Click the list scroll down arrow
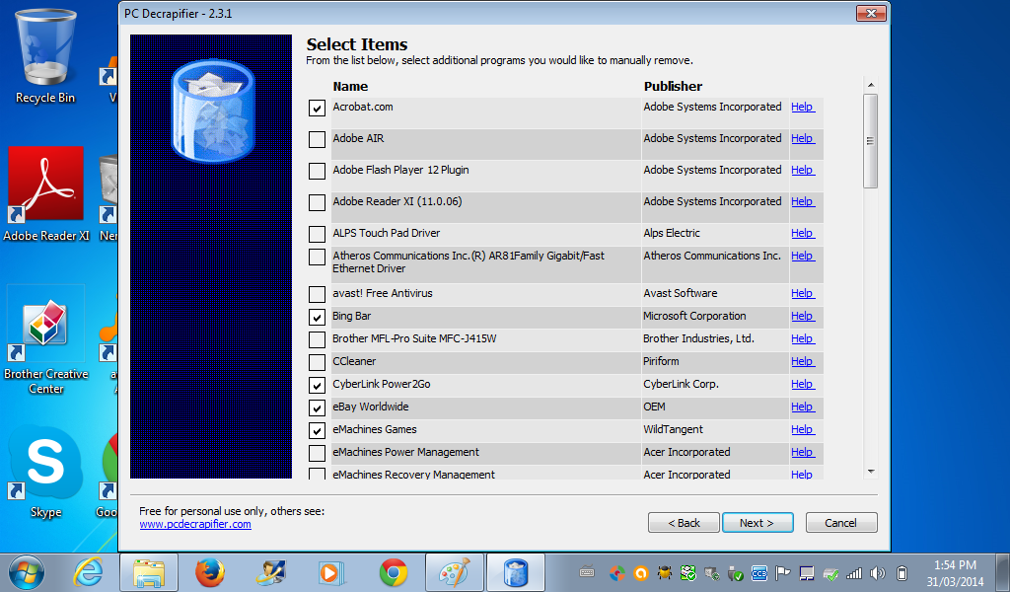 pyautogui.click(x=871, y=472)
